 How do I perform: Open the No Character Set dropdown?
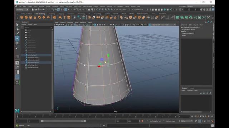pyautogui.click(x=155, y=121)
